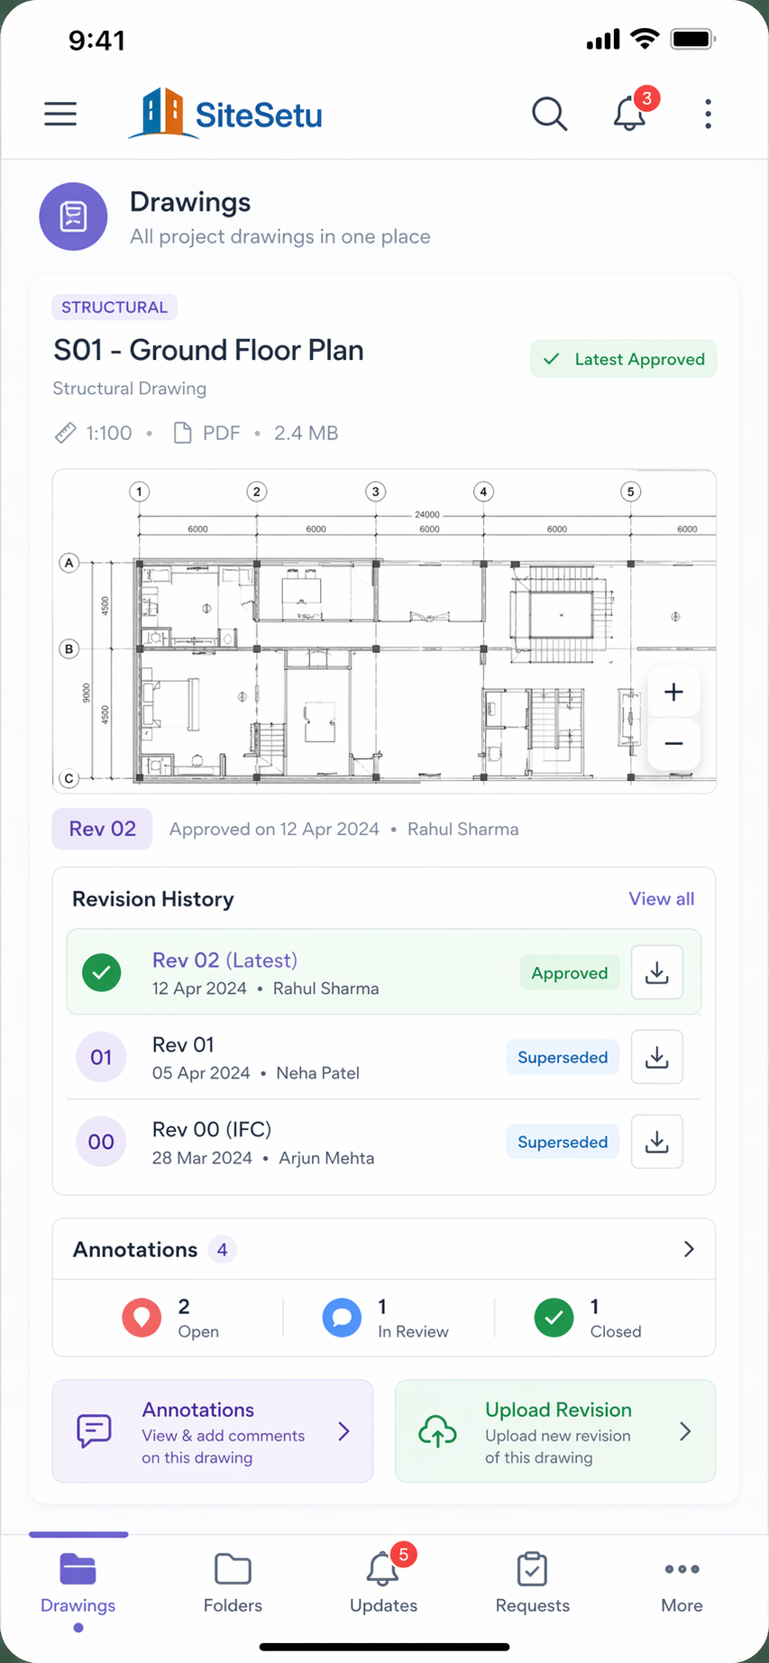Tap the Rev 02 revision chip
The height and width of the screenshot is (1663, 769).
102,829
